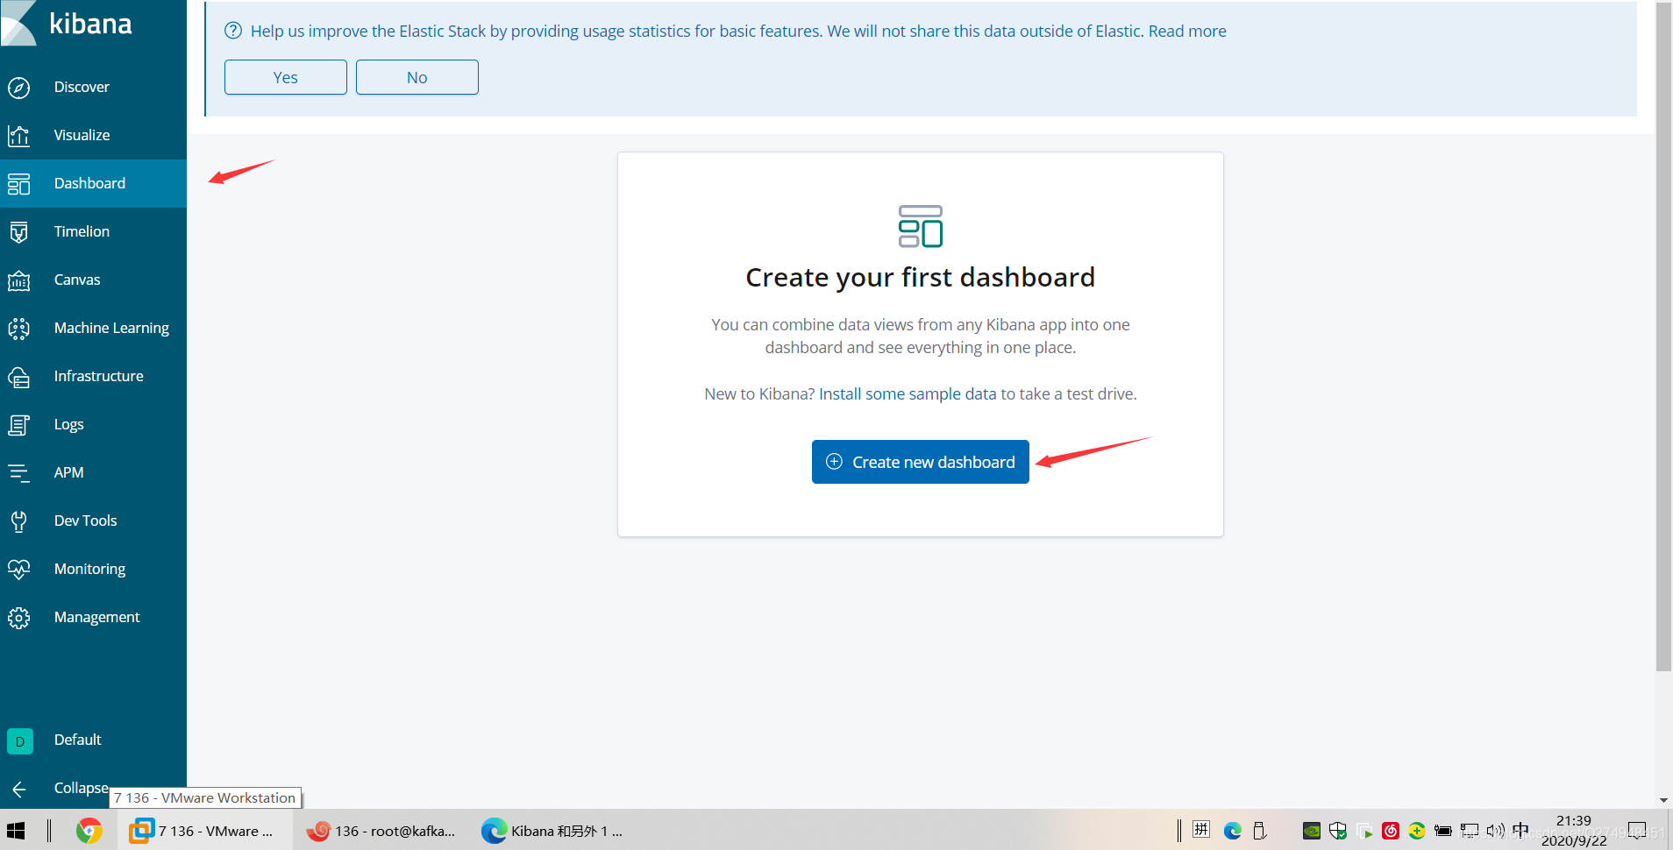Click the green 360 tray icon
The width and height of the screenshot is (1673, 850).
[x=1417, y=831]
